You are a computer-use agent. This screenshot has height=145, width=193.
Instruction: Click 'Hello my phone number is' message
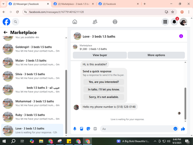click(x=109, y=107)
